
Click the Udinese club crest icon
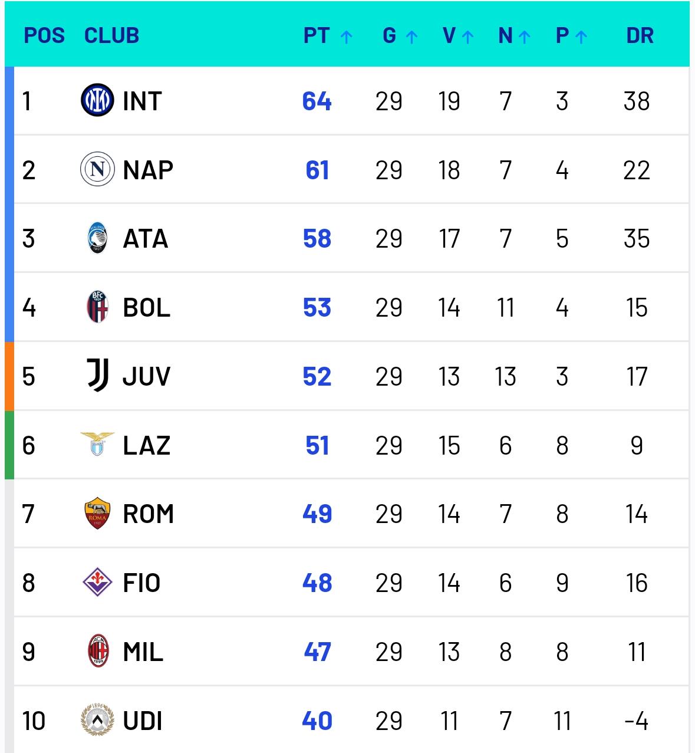97,720
